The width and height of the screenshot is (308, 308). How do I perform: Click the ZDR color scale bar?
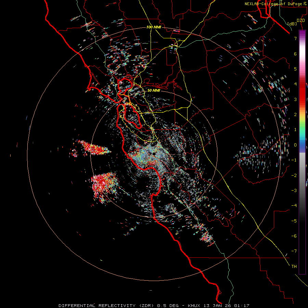pos(302,152)
